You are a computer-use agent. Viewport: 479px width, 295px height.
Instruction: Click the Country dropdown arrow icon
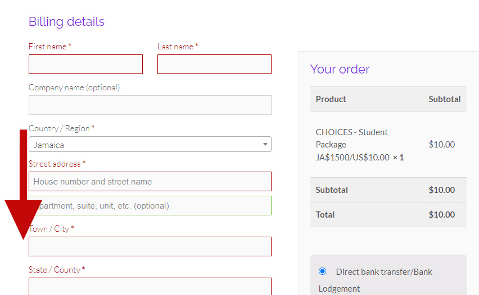coord(265,145)
